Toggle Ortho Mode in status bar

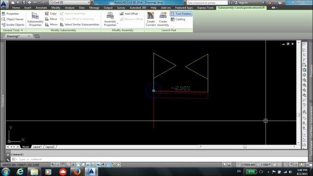point(68,165)
